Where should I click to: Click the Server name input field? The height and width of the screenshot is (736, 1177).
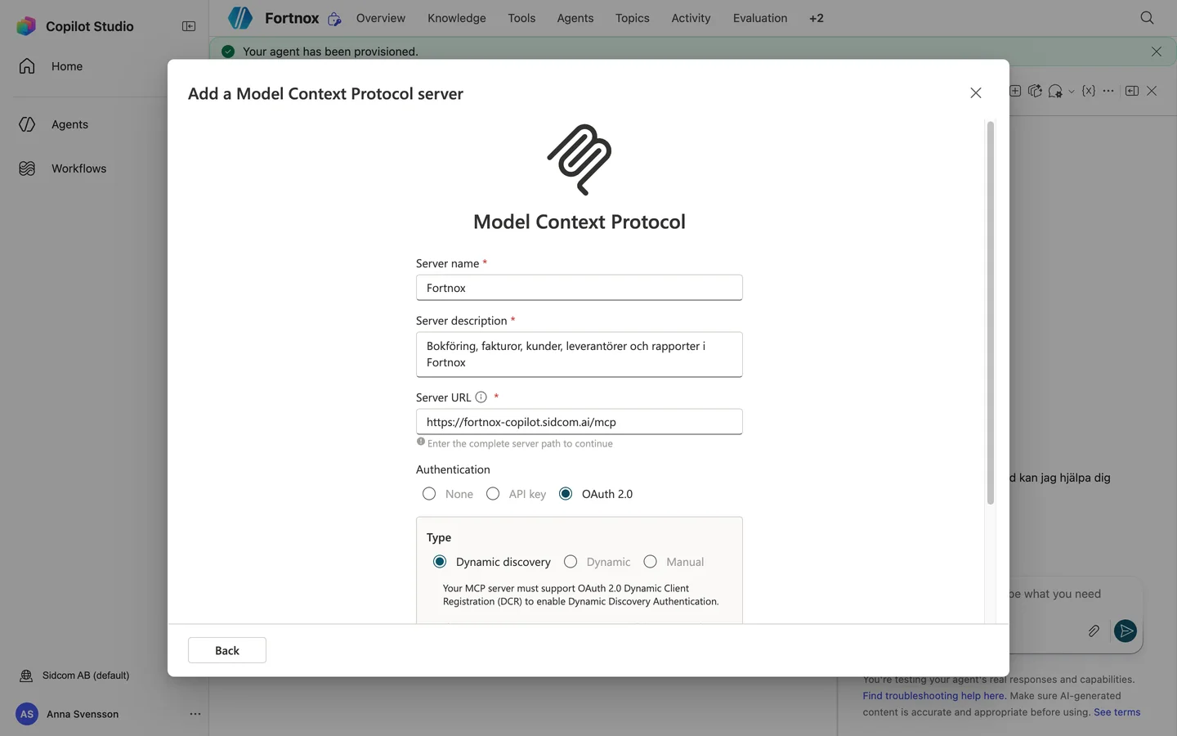[x=580, y=288]
